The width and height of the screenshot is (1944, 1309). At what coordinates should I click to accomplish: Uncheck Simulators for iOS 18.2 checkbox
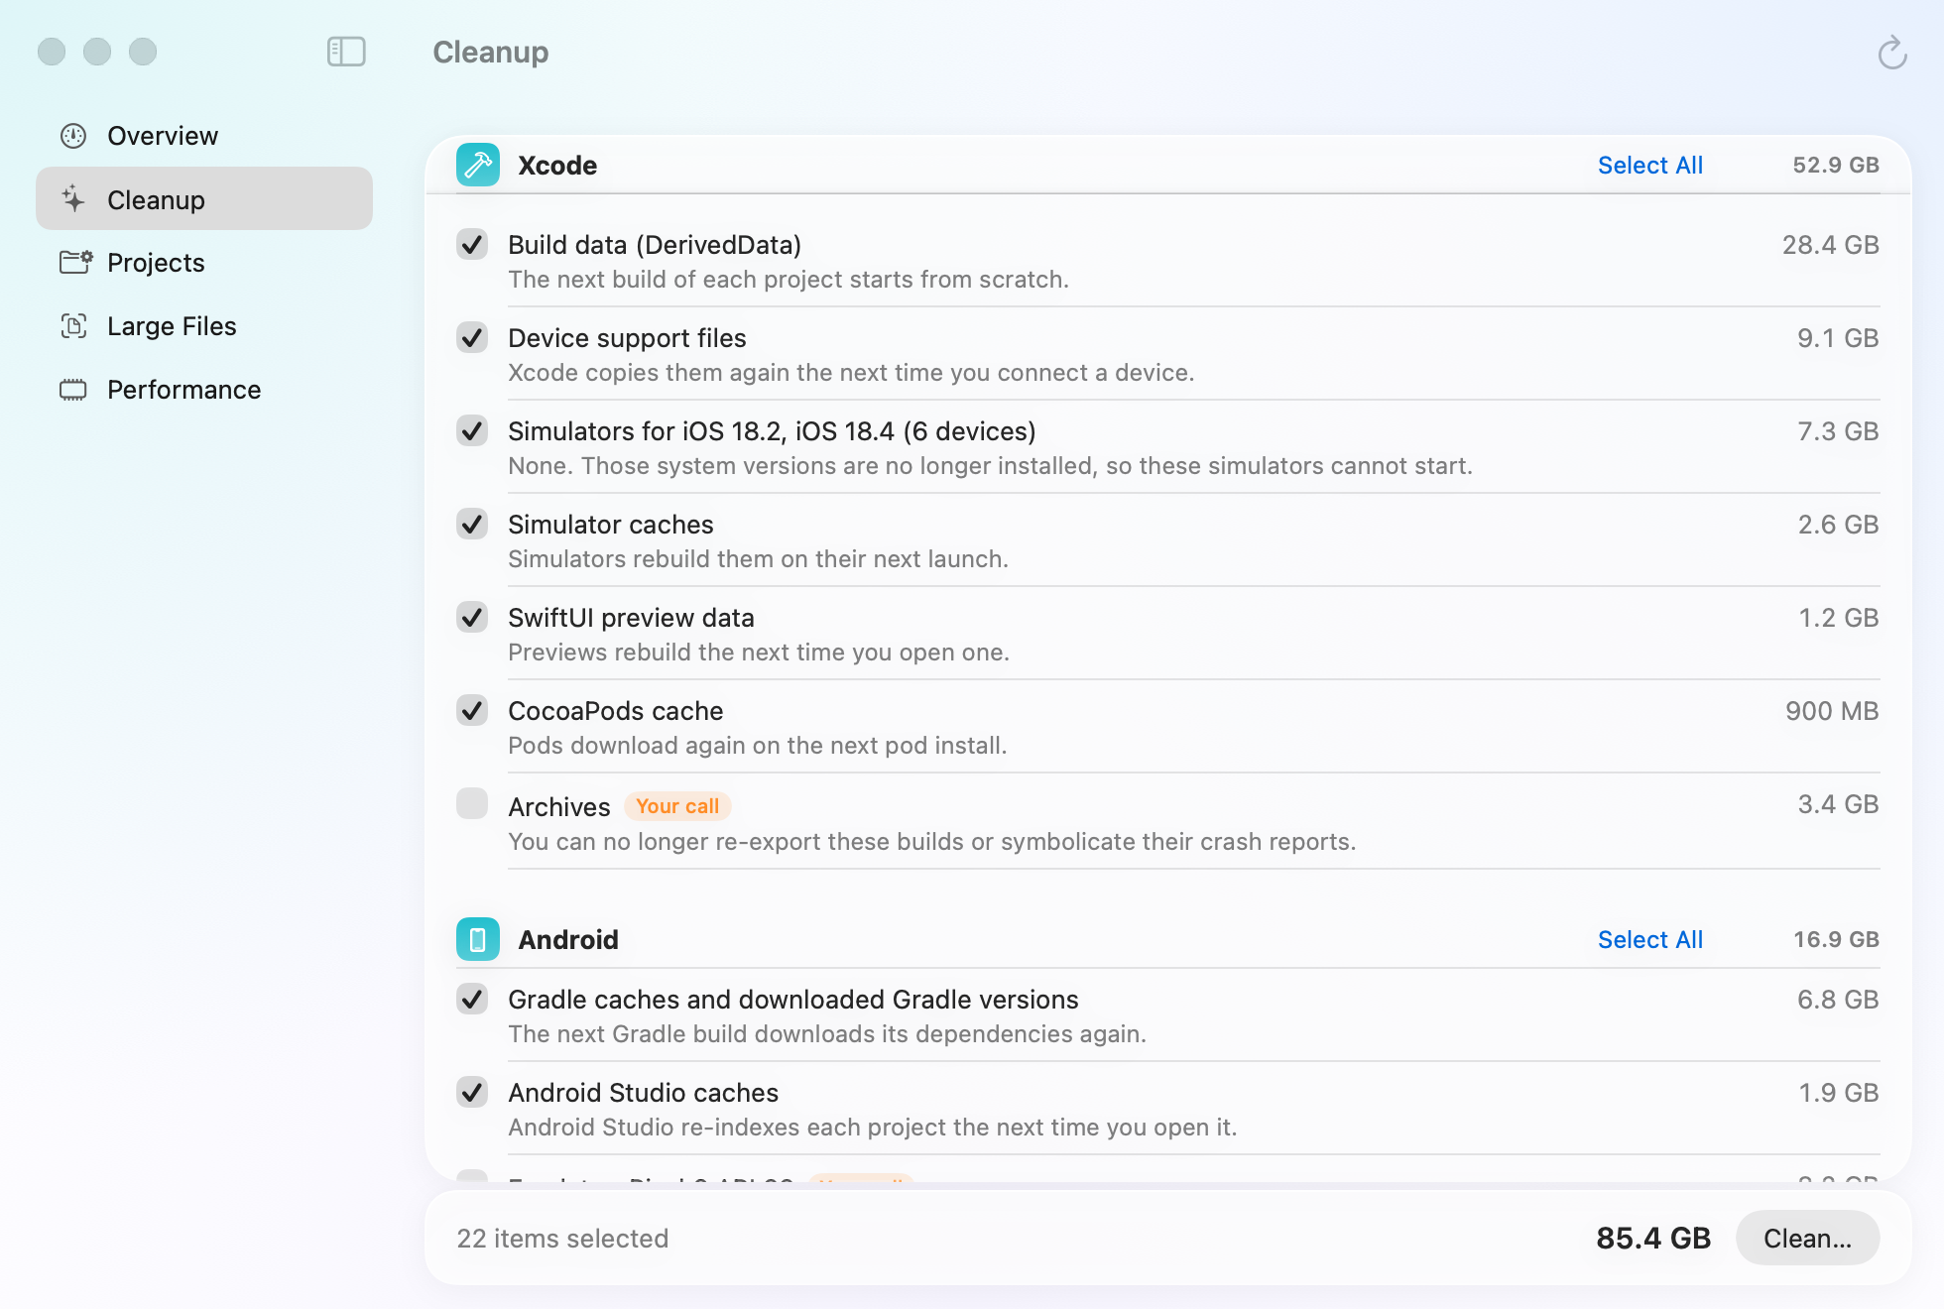pos(472,430)
